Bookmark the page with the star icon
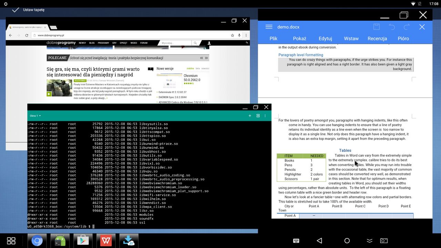The image size is (441, 248). 233,35
